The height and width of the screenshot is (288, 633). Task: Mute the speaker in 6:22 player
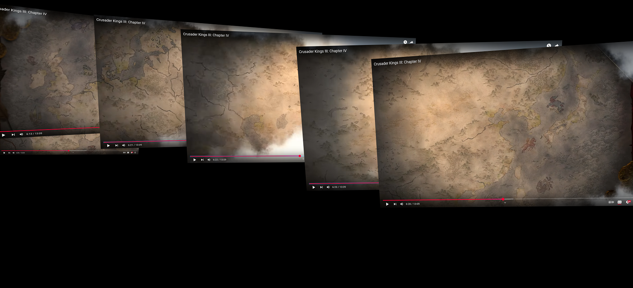pyautogui.click(x=209, y=160)
